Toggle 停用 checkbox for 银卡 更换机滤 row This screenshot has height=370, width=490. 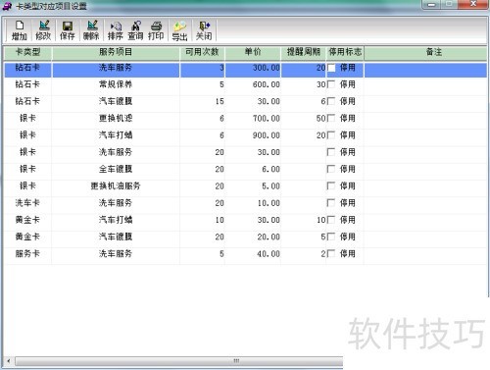(331, 119)
